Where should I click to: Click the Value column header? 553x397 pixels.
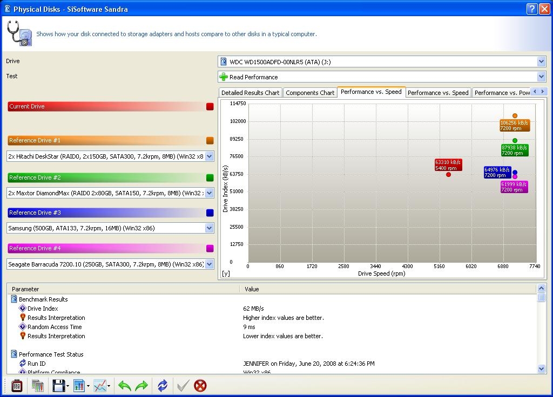pyautogui.click(x=388, y=289)
